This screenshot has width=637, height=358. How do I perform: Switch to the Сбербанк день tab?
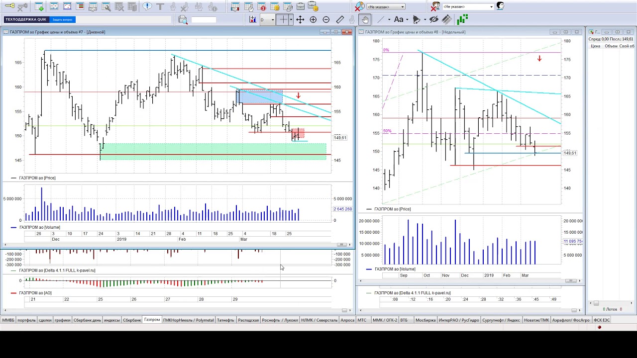[87, 320]
